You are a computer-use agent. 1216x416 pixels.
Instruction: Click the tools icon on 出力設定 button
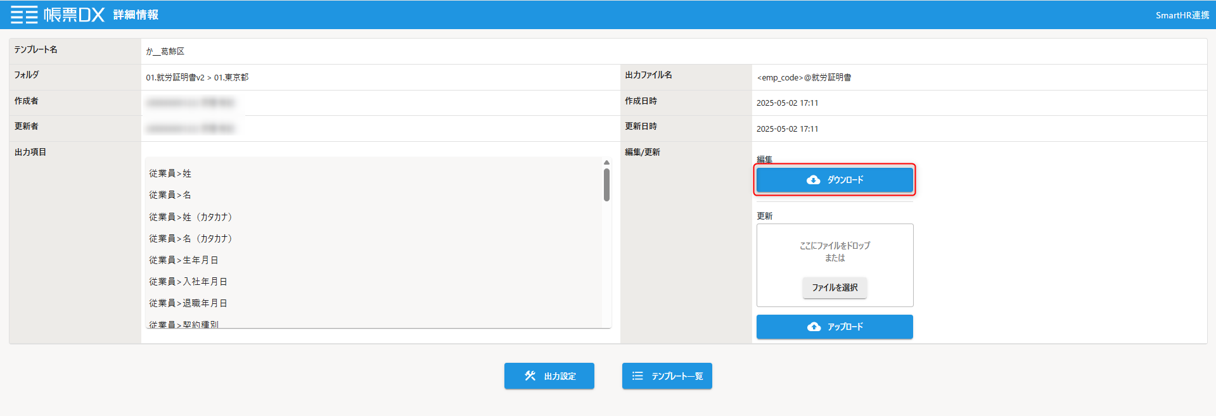pyautogui.click(x=530, y=376)
